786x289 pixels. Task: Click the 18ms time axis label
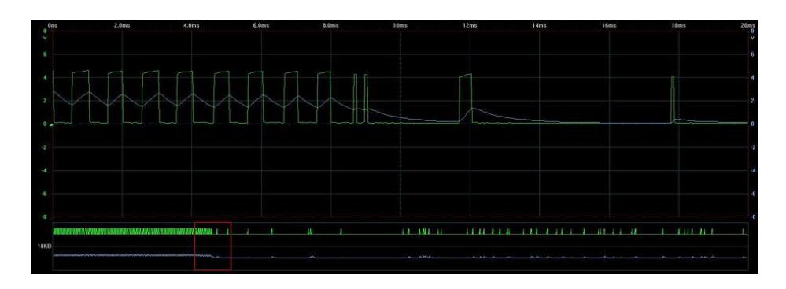(x=678, y=25)
